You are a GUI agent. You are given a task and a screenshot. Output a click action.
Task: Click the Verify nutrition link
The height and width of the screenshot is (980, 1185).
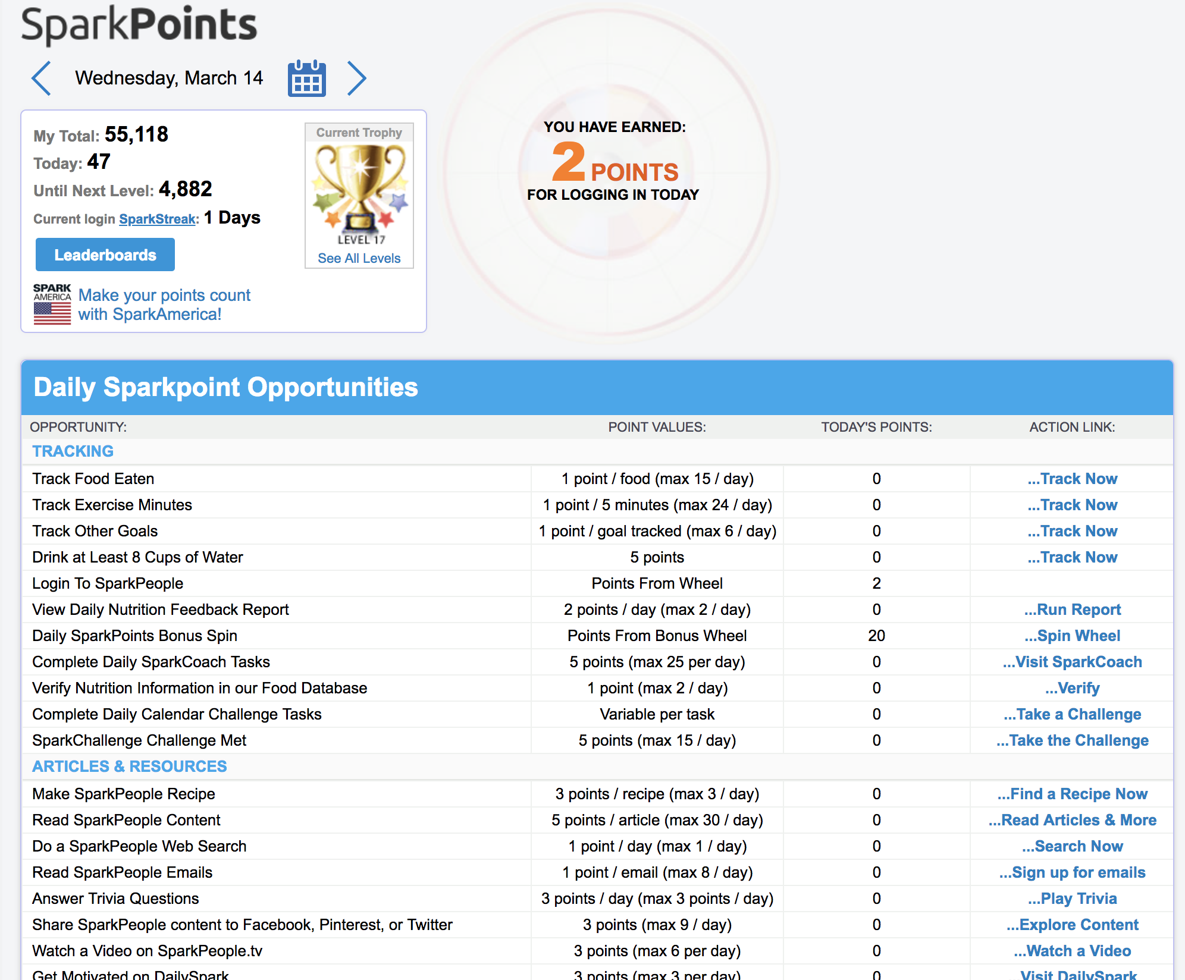click(1072, 688)
